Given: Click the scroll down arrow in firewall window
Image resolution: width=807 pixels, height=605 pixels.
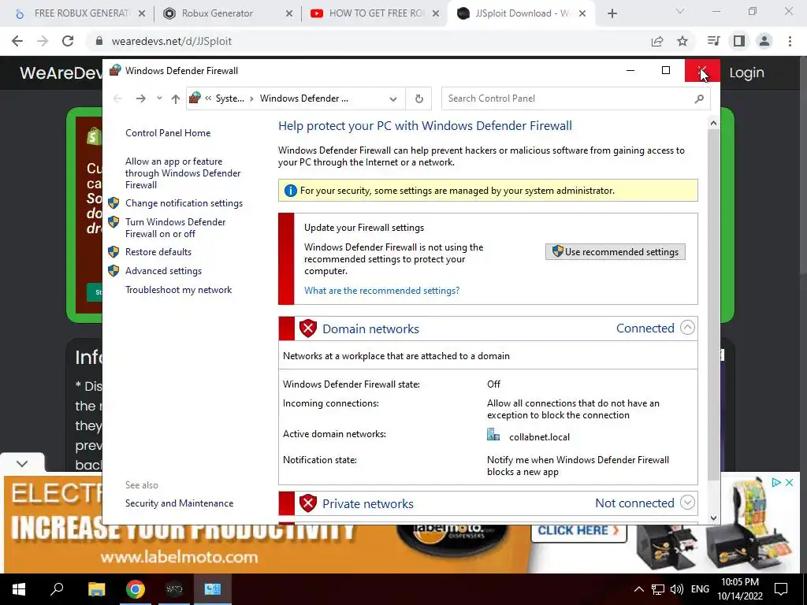Looking at the screenshot, I should 713,518.
